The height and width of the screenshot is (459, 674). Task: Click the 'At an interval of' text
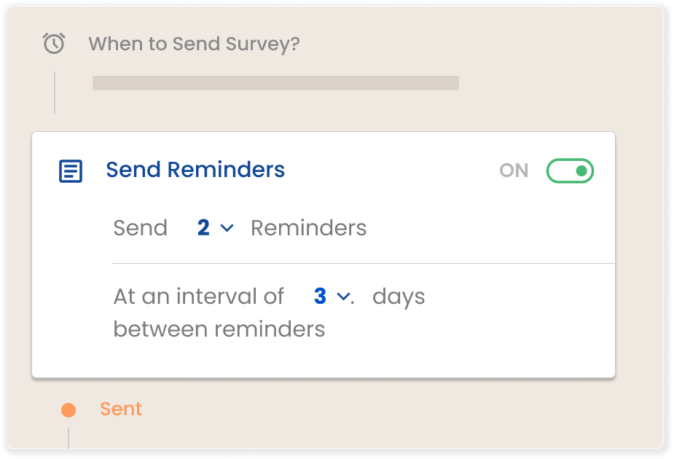pos(198,296)
